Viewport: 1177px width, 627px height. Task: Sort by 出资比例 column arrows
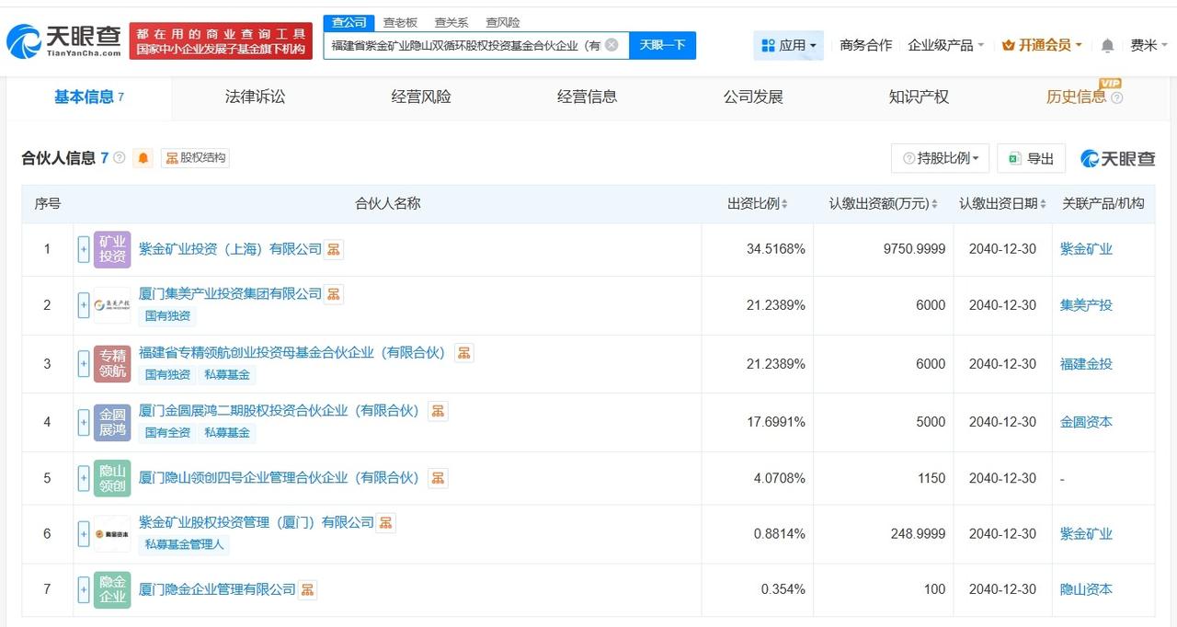(784, 204)
